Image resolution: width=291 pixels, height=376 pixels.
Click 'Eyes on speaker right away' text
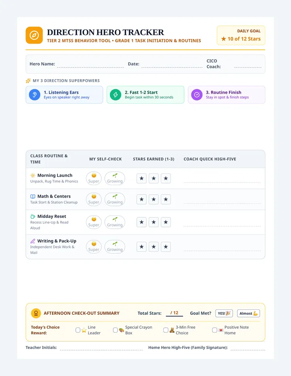tap(67, 97)
